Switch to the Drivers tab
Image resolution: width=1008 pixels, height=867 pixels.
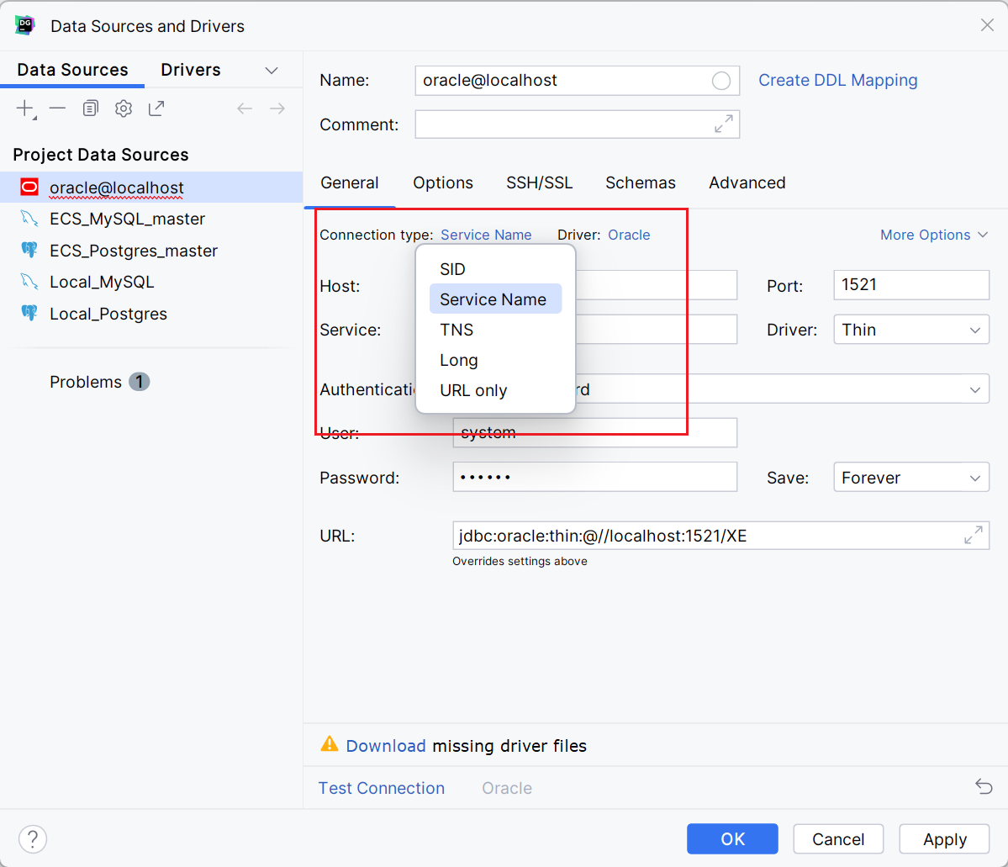(191, 70)
